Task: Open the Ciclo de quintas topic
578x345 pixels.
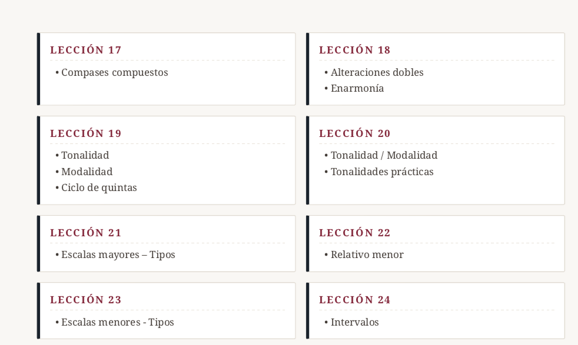Action: 99,187
